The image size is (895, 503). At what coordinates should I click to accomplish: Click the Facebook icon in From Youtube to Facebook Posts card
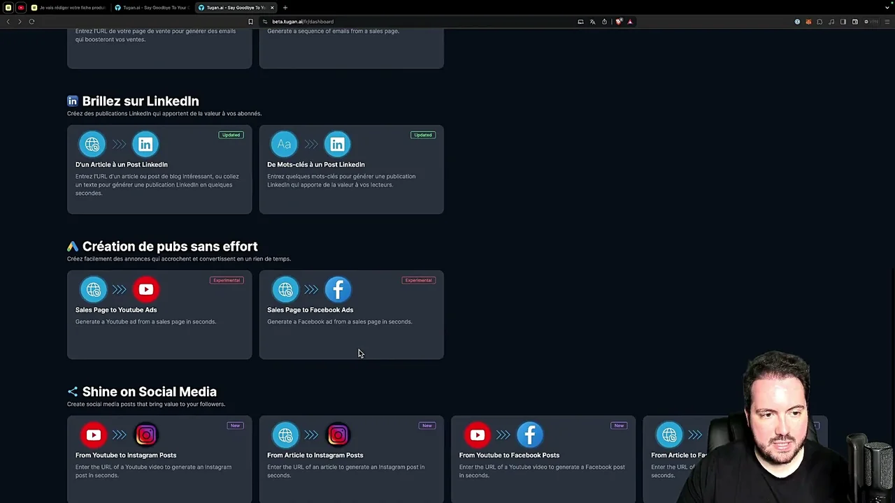click(530, 435)
